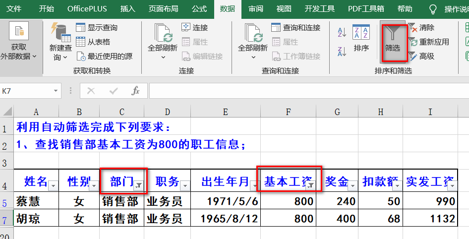Screen dimensions: 469x239
Task: Open the 公式 (Formulas) ribbon tab
Action: click(x=199, y=9)
